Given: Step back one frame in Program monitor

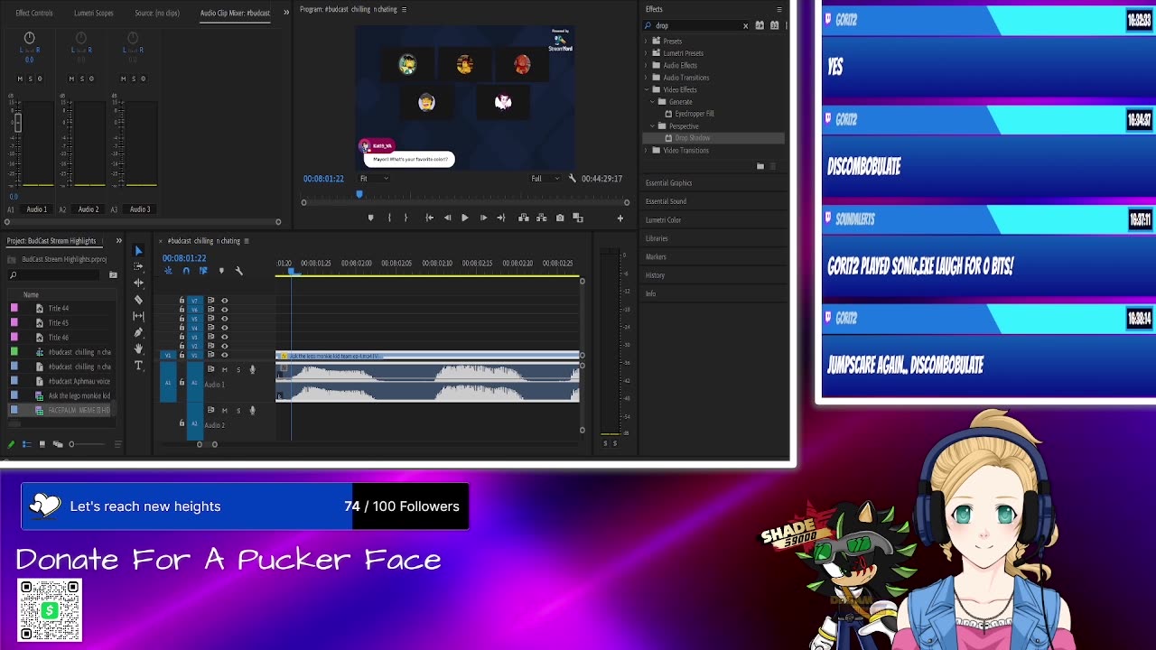Looking at the screenshot, I should [447, 218].
